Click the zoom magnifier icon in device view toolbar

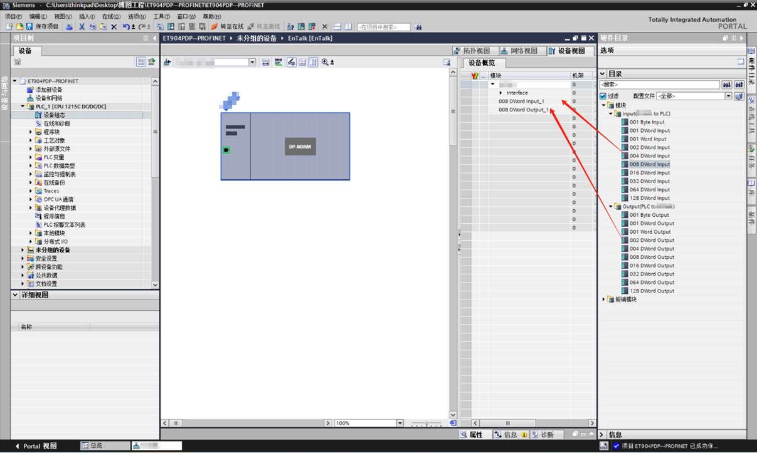click(x=325, y=62)
